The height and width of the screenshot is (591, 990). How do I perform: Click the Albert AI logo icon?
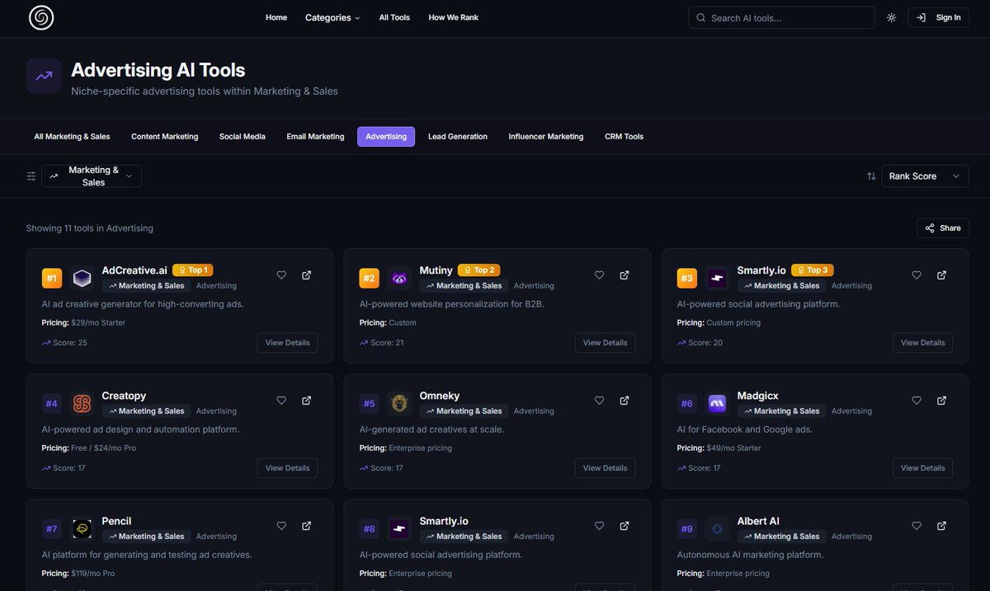click(717, 529)
